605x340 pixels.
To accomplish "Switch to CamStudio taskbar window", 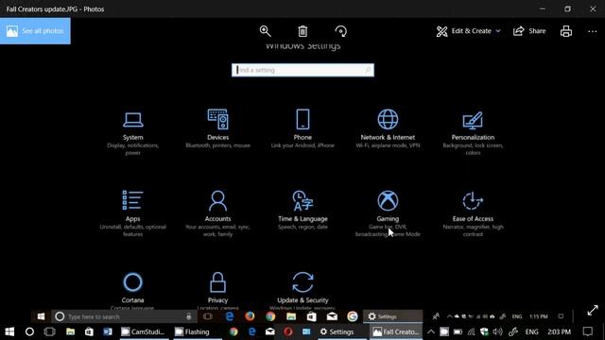I will click(144, 331).
